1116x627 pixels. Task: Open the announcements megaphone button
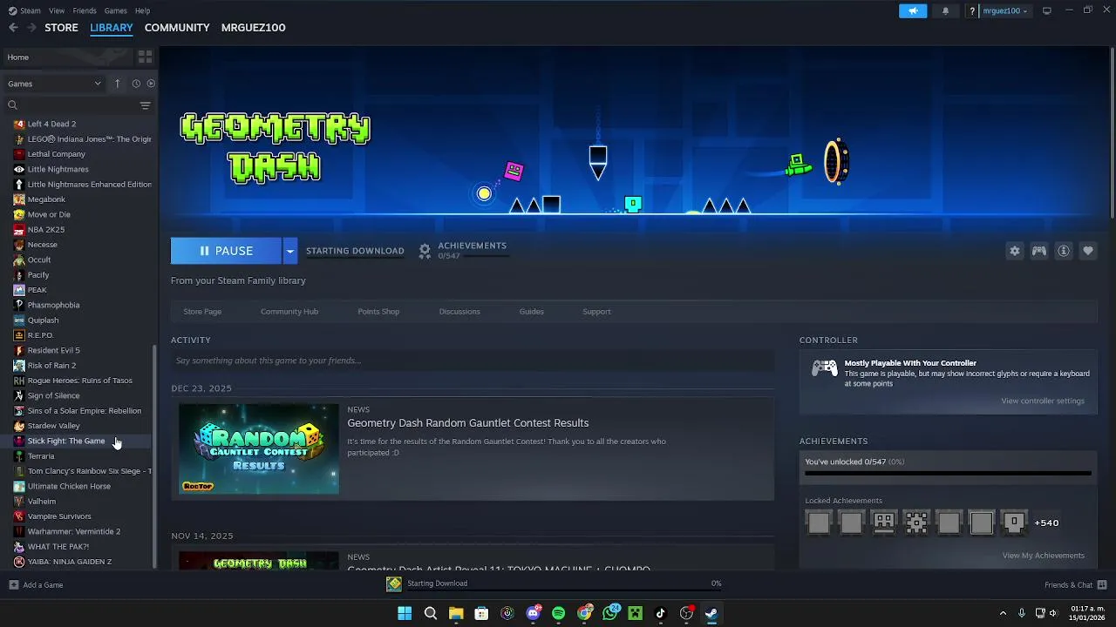point(913,10)
